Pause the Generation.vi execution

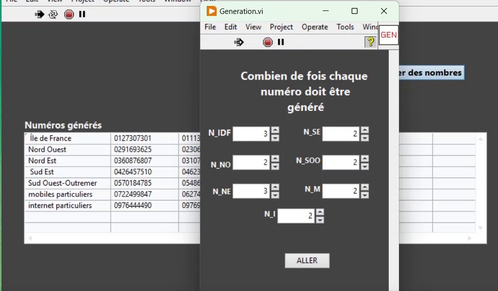click(x=281, y=42)
